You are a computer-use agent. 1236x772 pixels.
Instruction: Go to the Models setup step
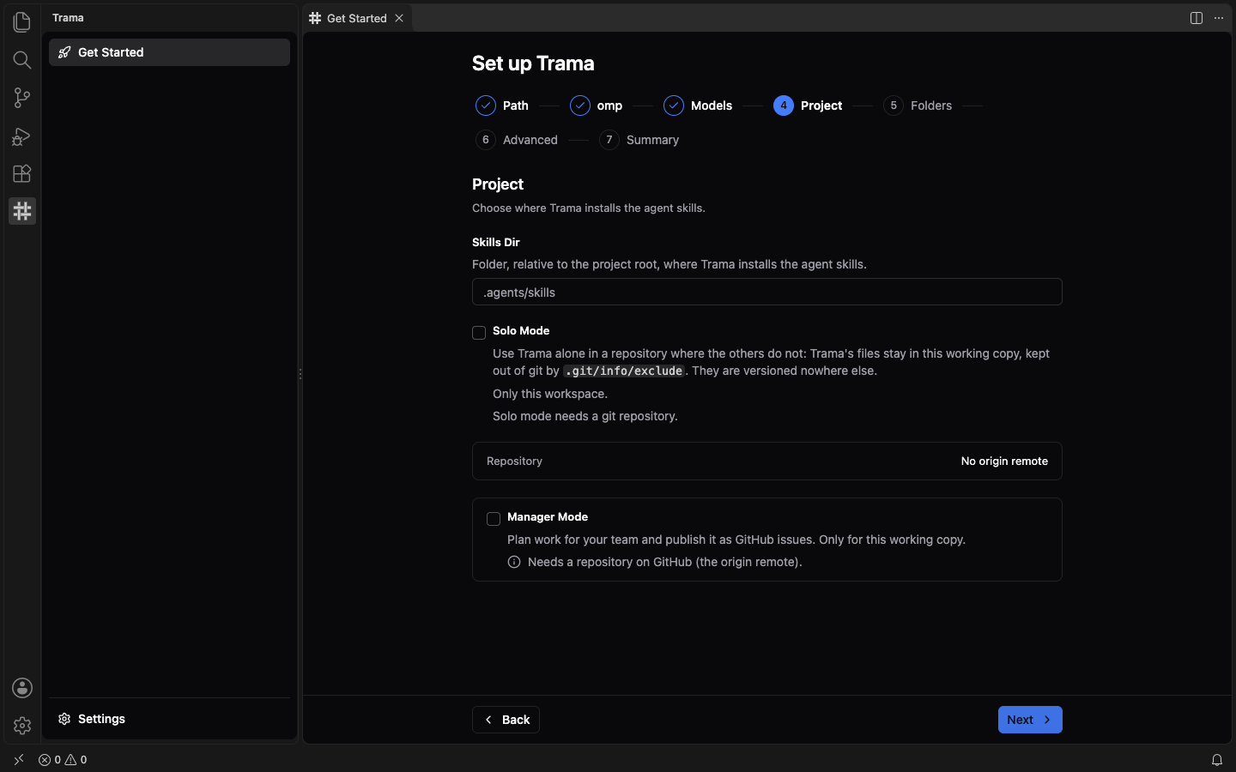(x=699, y=106)
